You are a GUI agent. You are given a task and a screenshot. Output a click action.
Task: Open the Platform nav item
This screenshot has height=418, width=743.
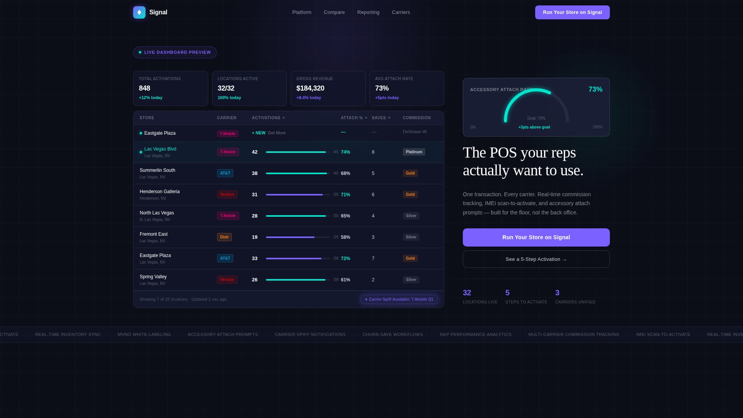301,12
